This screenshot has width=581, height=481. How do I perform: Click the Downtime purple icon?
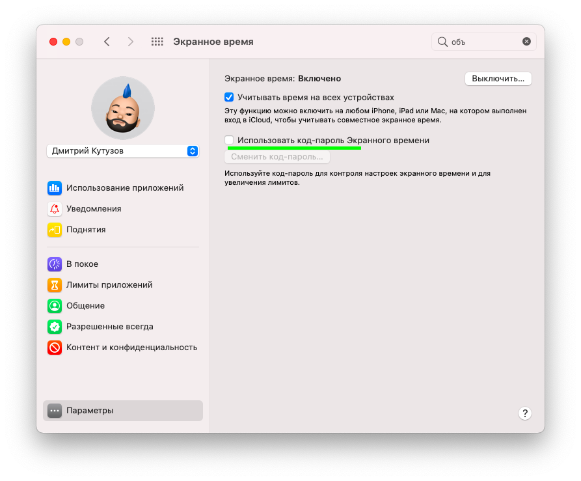55,264
